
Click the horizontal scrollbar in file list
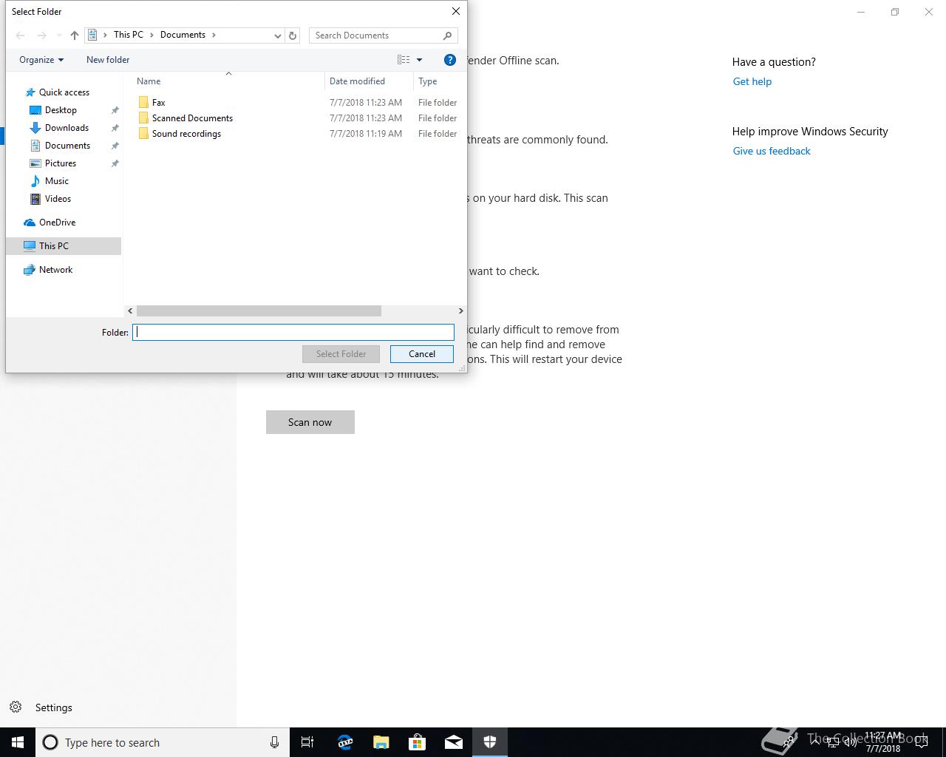[x=259, y=311]
